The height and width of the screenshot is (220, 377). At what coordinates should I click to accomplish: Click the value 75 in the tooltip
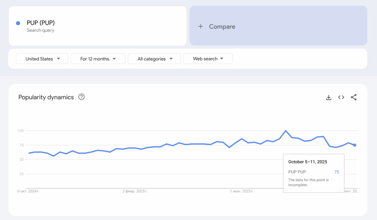(337, 172)
